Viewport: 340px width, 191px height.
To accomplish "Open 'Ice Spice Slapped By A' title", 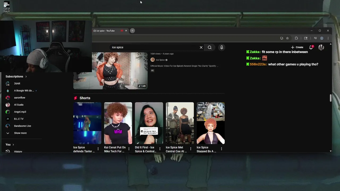I will [206, 149].
